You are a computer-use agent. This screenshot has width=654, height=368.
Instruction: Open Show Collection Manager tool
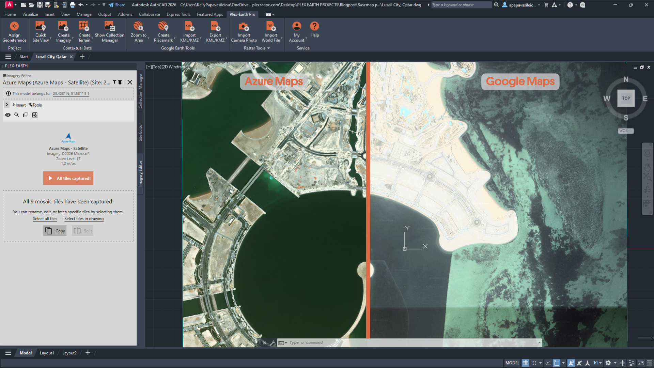coord(109,27)
